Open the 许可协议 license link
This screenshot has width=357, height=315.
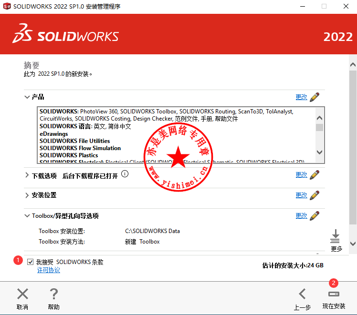click(x=49, y=270)
